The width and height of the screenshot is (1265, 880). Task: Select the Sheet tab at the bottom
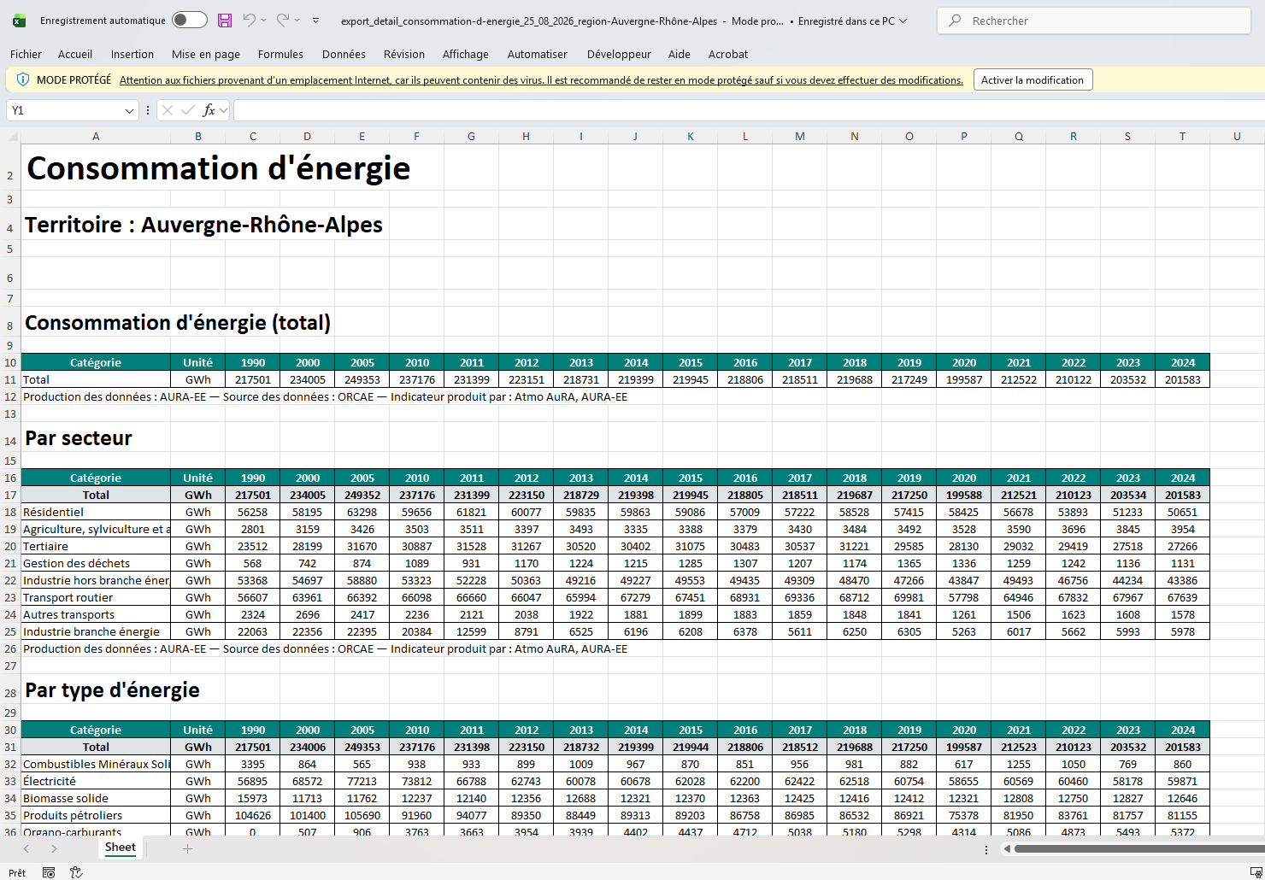click(121, 848)
